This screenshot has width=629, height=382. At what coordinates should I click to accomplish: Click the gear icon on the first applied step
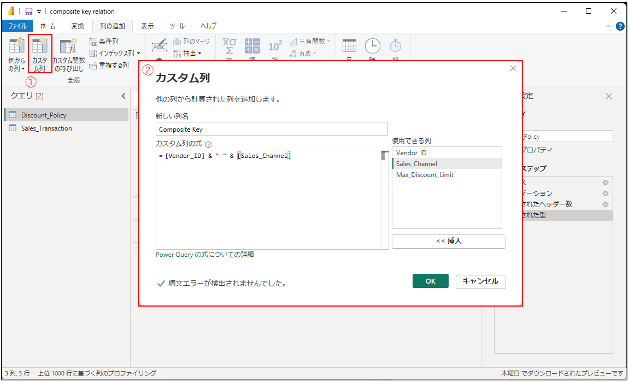tap(605, 183)
